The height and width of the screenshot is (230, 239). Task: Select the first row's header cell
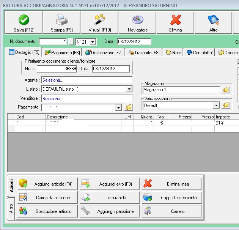[x=11, y=123]
